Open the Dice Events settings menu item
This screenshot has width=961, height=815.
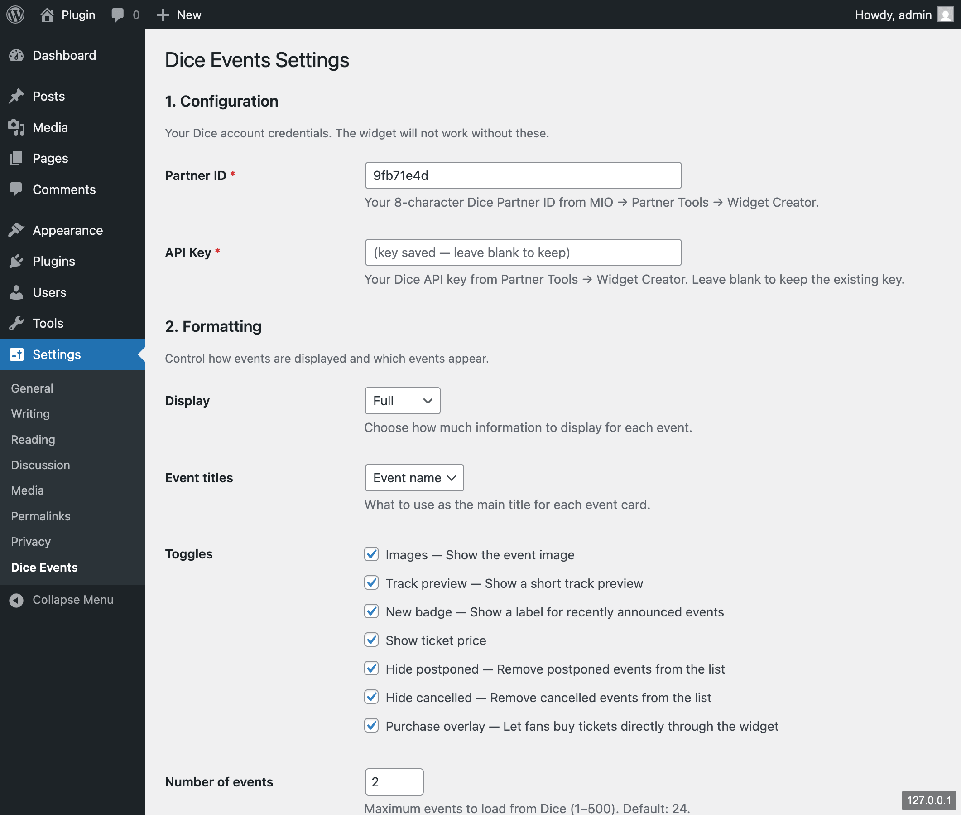(x=44, y=567)
